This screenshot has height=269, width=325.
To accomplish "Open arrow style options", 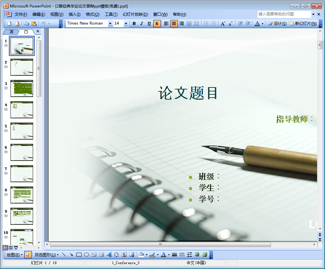I will [189, 255].
